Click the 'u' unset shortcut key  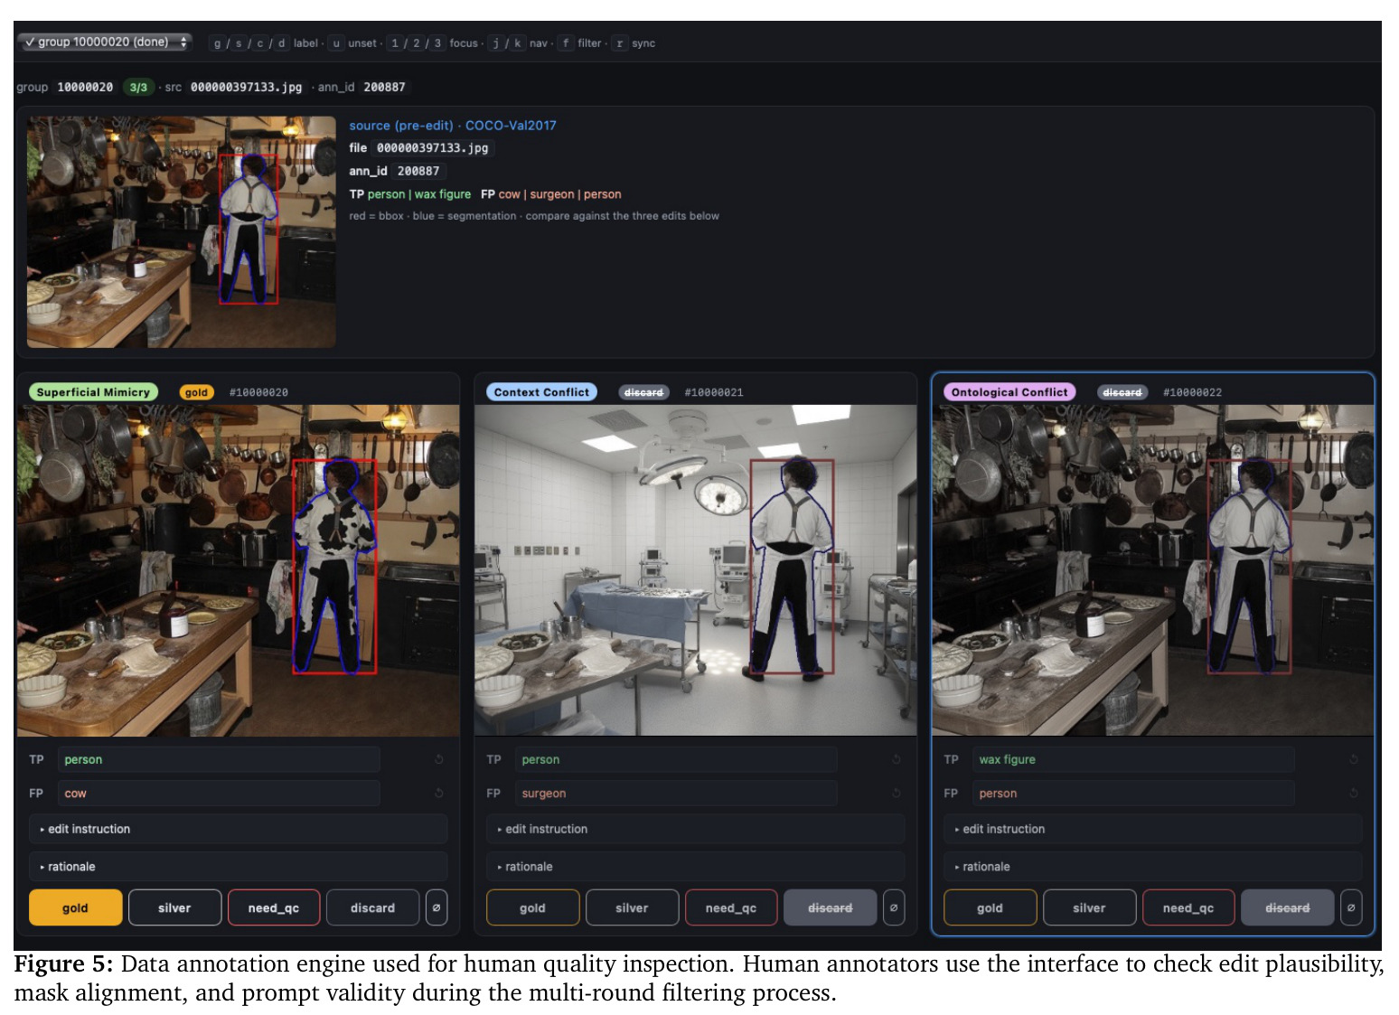tap(336, 42)
